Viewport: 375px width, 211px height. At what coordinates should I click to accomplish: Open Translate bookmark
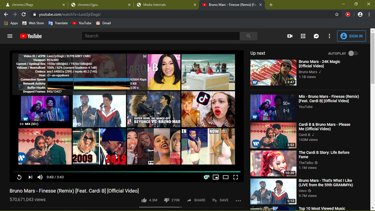coord(58,23)
